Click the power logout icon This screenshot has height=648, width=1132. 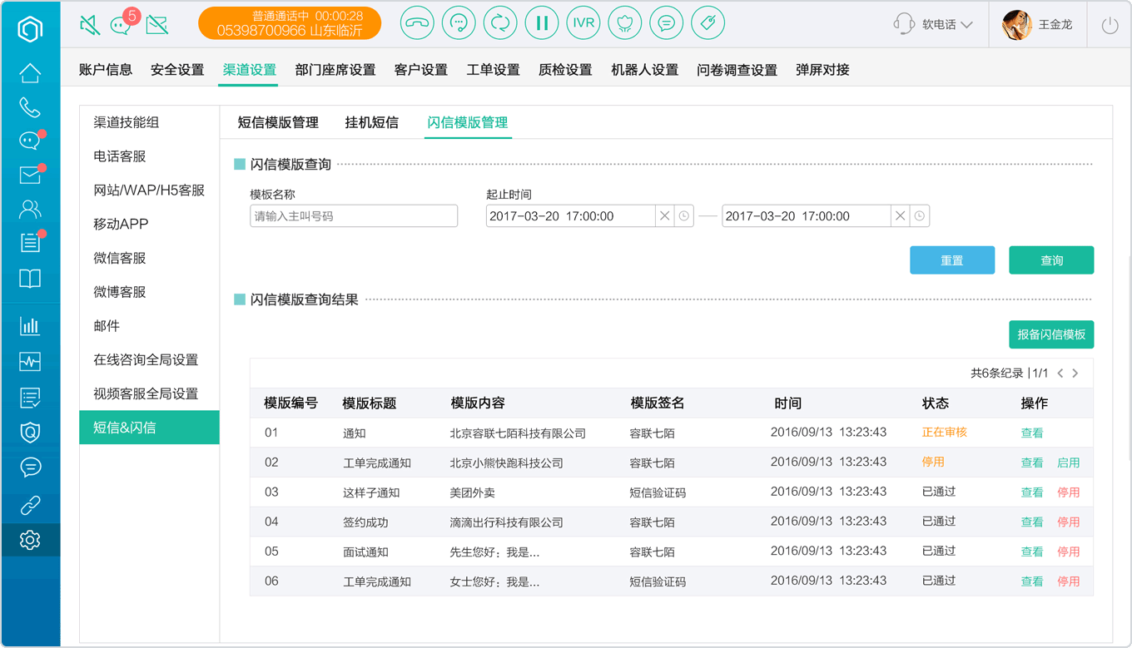(x=1110, y=25)
